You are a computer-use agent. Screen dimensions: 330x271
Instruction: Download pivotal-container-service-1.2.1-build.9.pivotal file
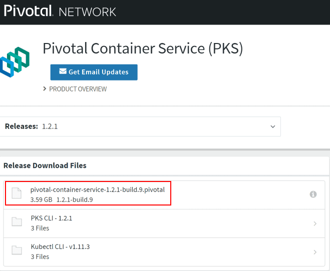coord(97,189)
